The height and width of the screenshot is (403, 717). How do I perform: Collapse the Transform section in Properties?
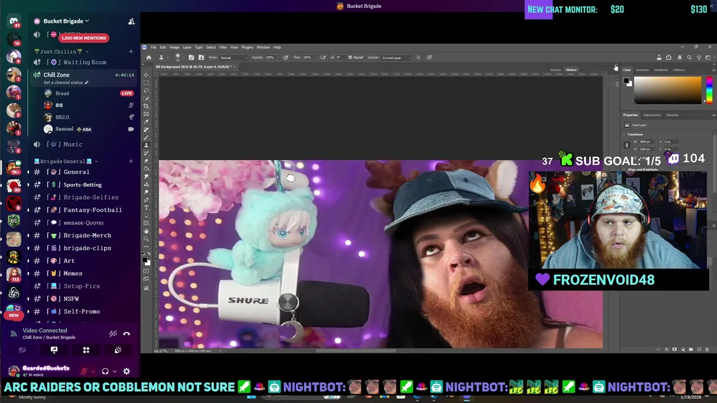click(624, 134)
